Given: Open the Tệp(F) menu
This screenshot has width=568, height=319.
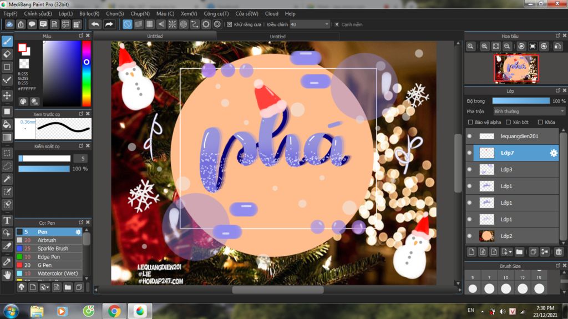Looking at the screenshot, I should click(10, 13).
